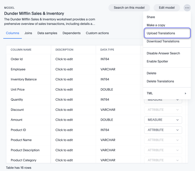
Task: Click the Edit model button
Action: (x=167, y=7)
